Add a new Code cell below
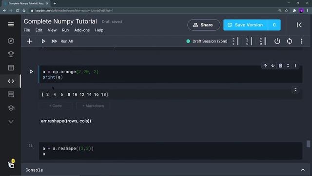 pyautogui.click(x=55, y=106)
